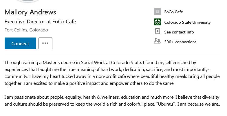Open the three-dot More actions menu
The width and height of the screenshot is (227, 116).
(45, 43)
